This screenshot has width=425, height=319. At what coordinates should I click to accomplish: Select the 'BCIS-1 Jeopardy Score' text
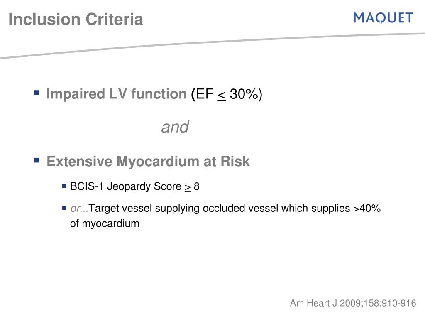[125, 186]
